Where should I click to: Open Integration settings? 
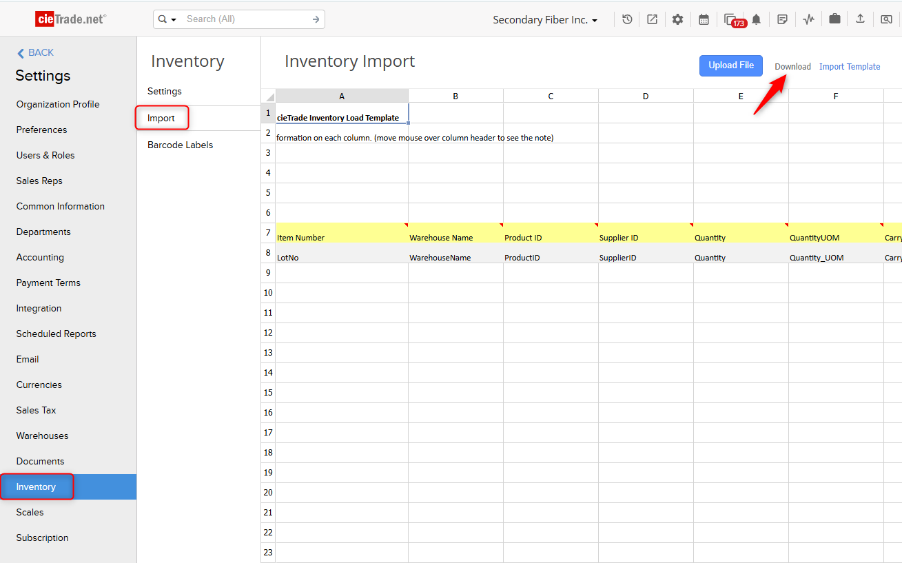39,308
